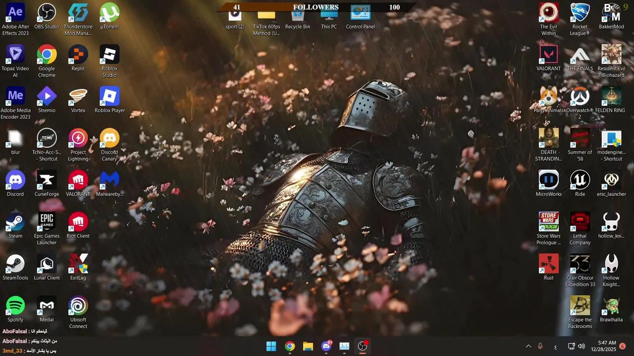Select the 'blur' file icon
Viewport: 634px width, 356px height.
coord(15,142)
